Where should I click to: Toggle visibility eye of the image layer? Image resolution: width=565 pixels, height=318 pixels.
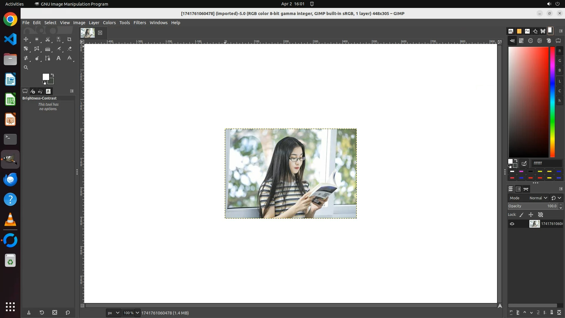[x=512, y=224]
